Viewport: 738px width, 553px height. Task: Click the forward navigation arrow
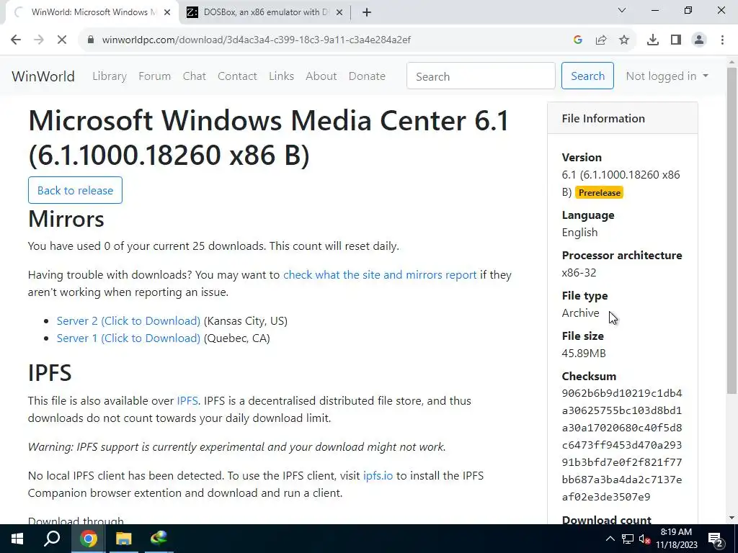pyautogui.click(x=39, y=40)
